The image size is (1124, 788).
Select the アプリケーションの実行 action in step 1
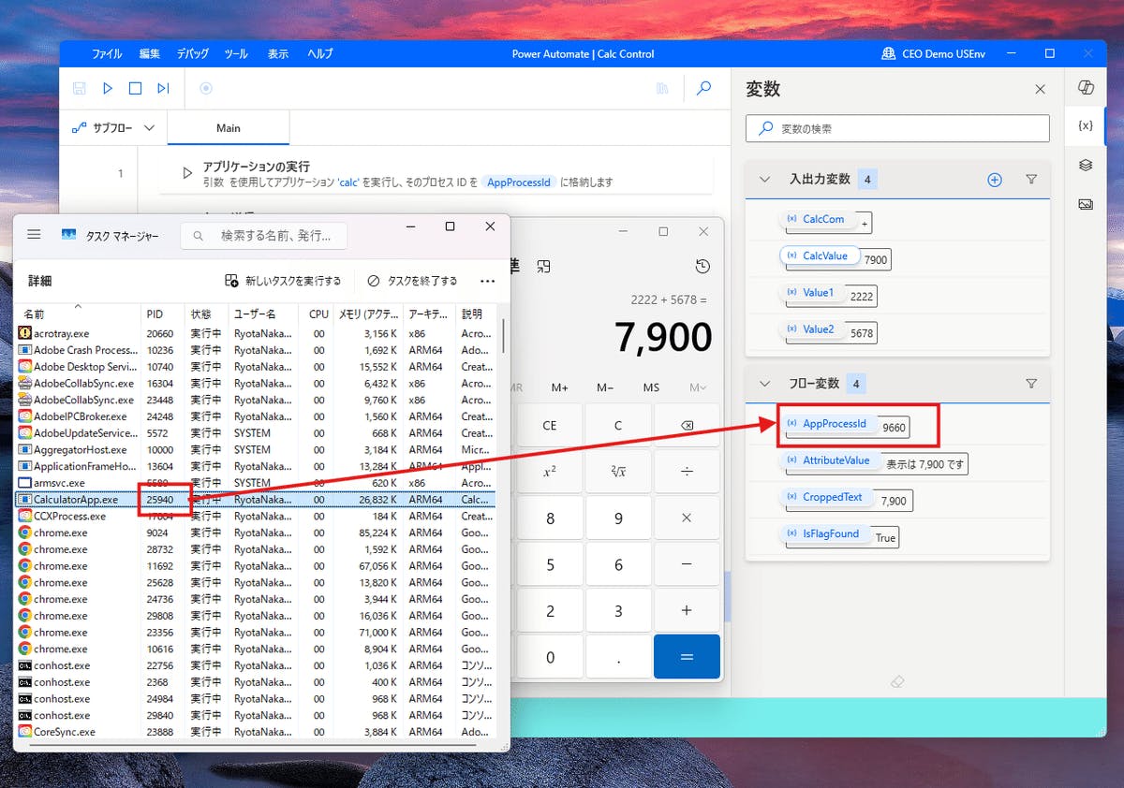click(436, 174)
